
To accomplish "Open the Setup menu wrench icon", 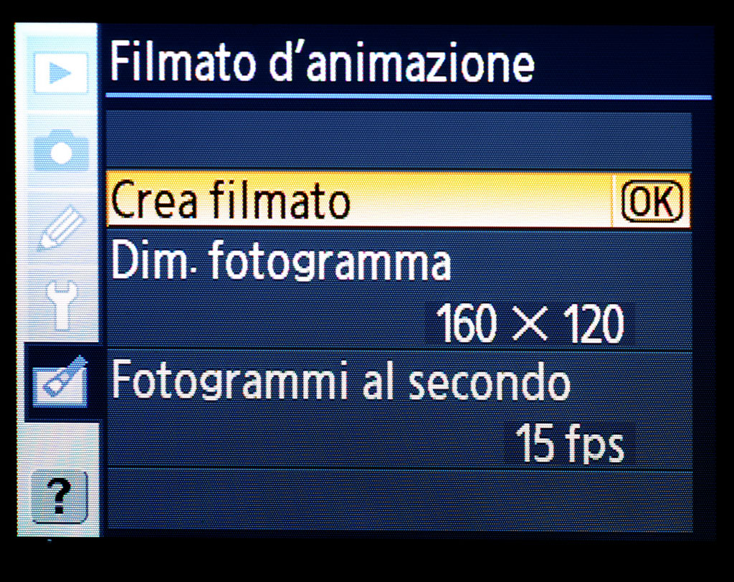I will coord(62,305).
